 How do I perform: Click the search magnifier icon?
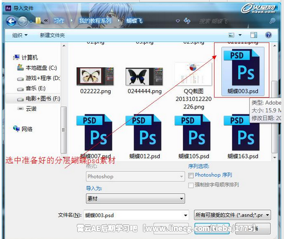(272, 21)
